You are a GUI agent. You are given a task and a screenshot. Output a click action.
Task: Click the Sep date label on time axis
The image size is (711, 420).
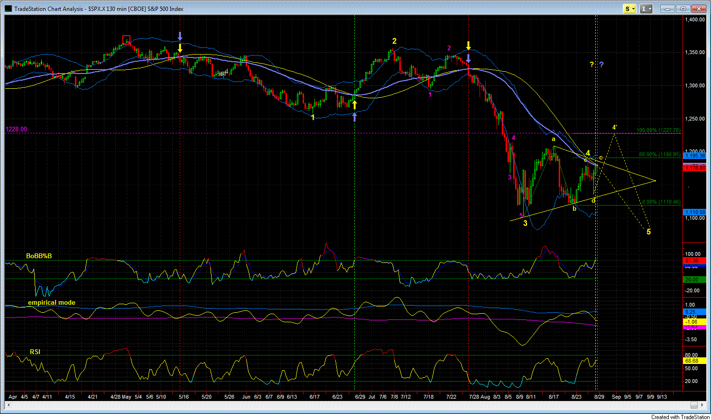pos(616,396)
